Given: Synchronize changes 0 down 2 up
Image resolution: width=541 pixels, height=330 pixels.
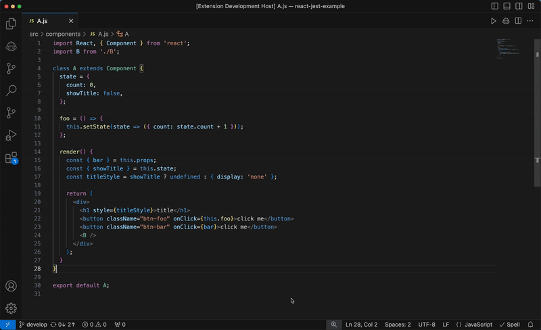Looking at the screenshot, I should pos(63,325).
